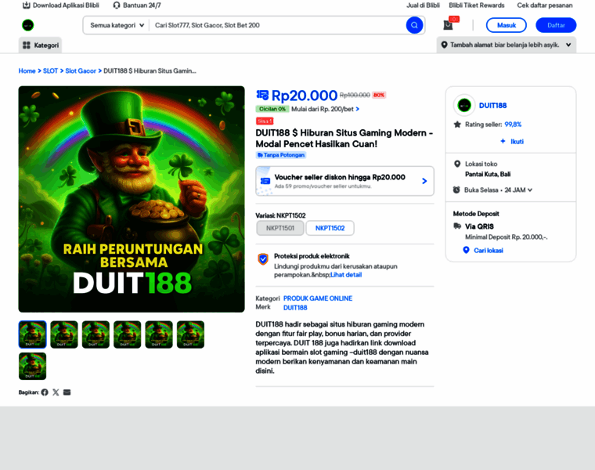Click the Daftar button
This screenshot has width=595, height=470.
pyautogui.click(x=556, y=25)
